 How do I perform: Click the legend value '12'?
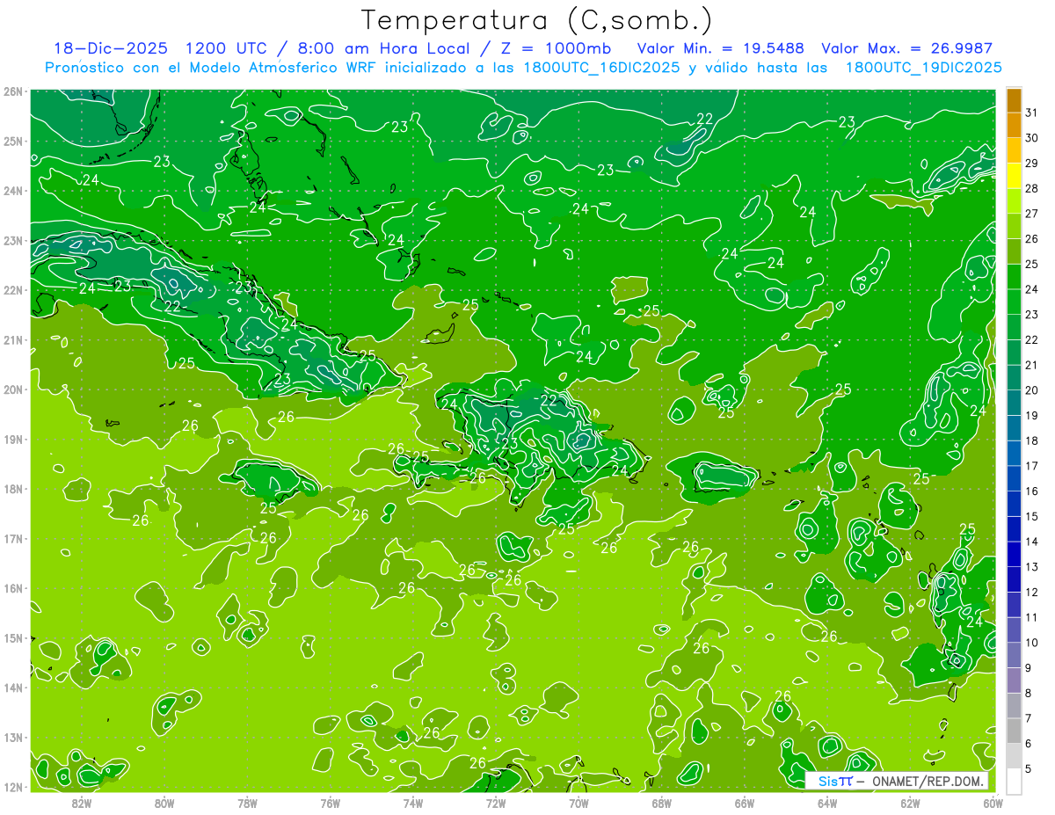[x=1032, y=593]
